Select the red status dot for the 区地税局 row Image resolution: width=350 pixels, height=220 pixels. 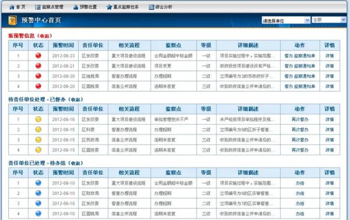[38, 76]
